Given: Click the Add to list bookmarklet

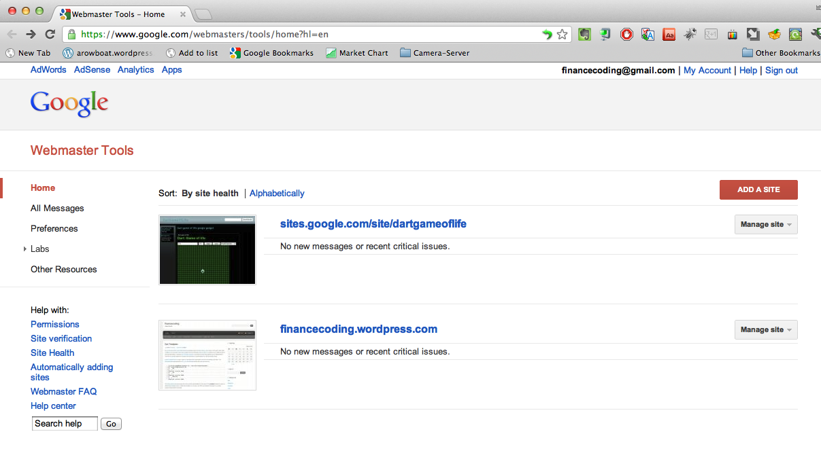Looking at the screenshot, I should point(191,52).
